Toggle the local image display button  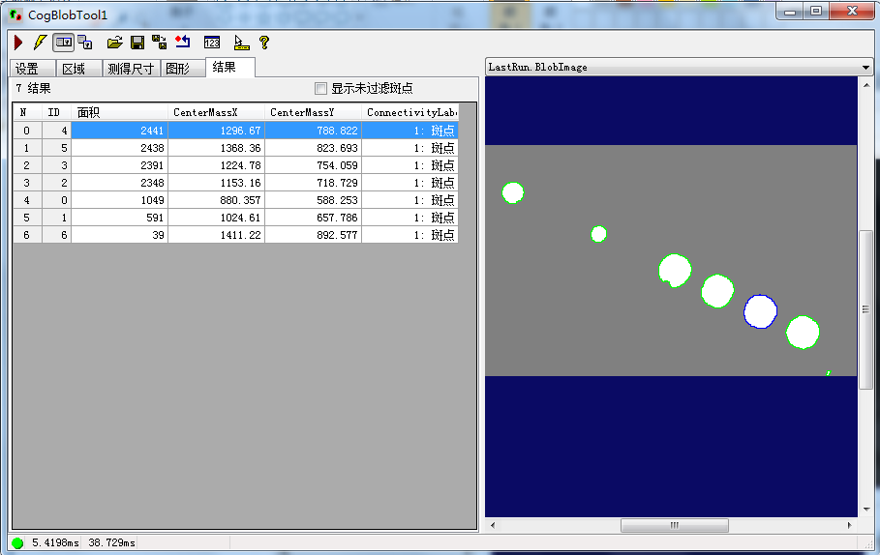coord(63,43)
